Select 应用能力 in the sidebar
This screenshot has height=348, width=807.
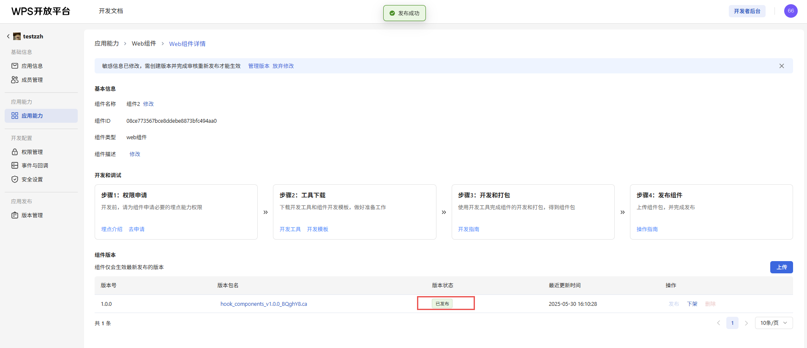41,116
